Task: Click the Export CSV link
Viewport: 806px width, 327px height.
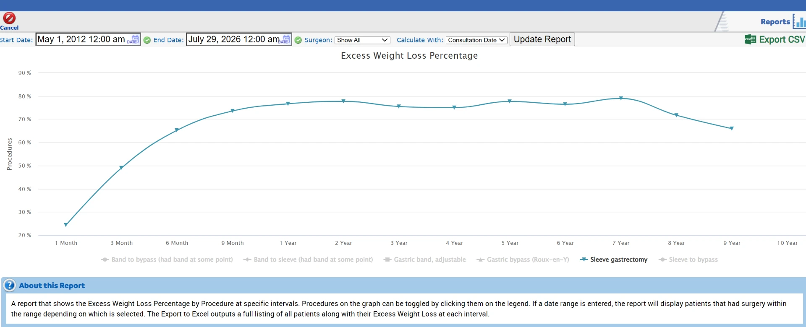Action: 782,39
